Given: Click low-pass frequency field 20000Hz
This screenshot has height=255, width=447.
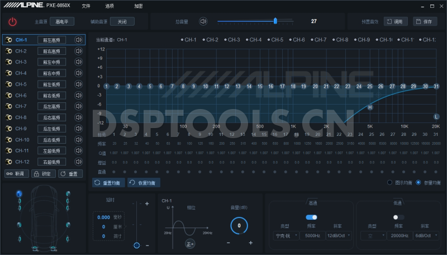Looking at the screenshot, I should (400, 235).
